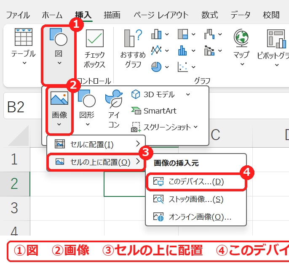Image resolution: width=289 pixels, height=265 pixels.
Task: Expand histogram chart dropdown arrow
Action: point(193,50)
